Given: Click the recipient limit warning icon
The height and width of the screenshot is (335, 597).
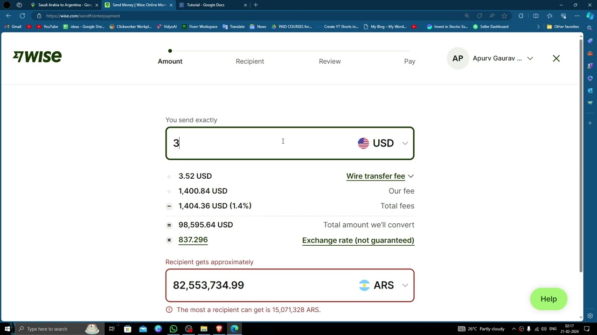Looking at the screenshot, I should click(169, 310).
